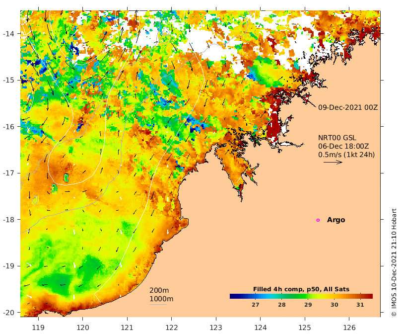Click the '121' longitude axis label

click(x=127, y=328)
